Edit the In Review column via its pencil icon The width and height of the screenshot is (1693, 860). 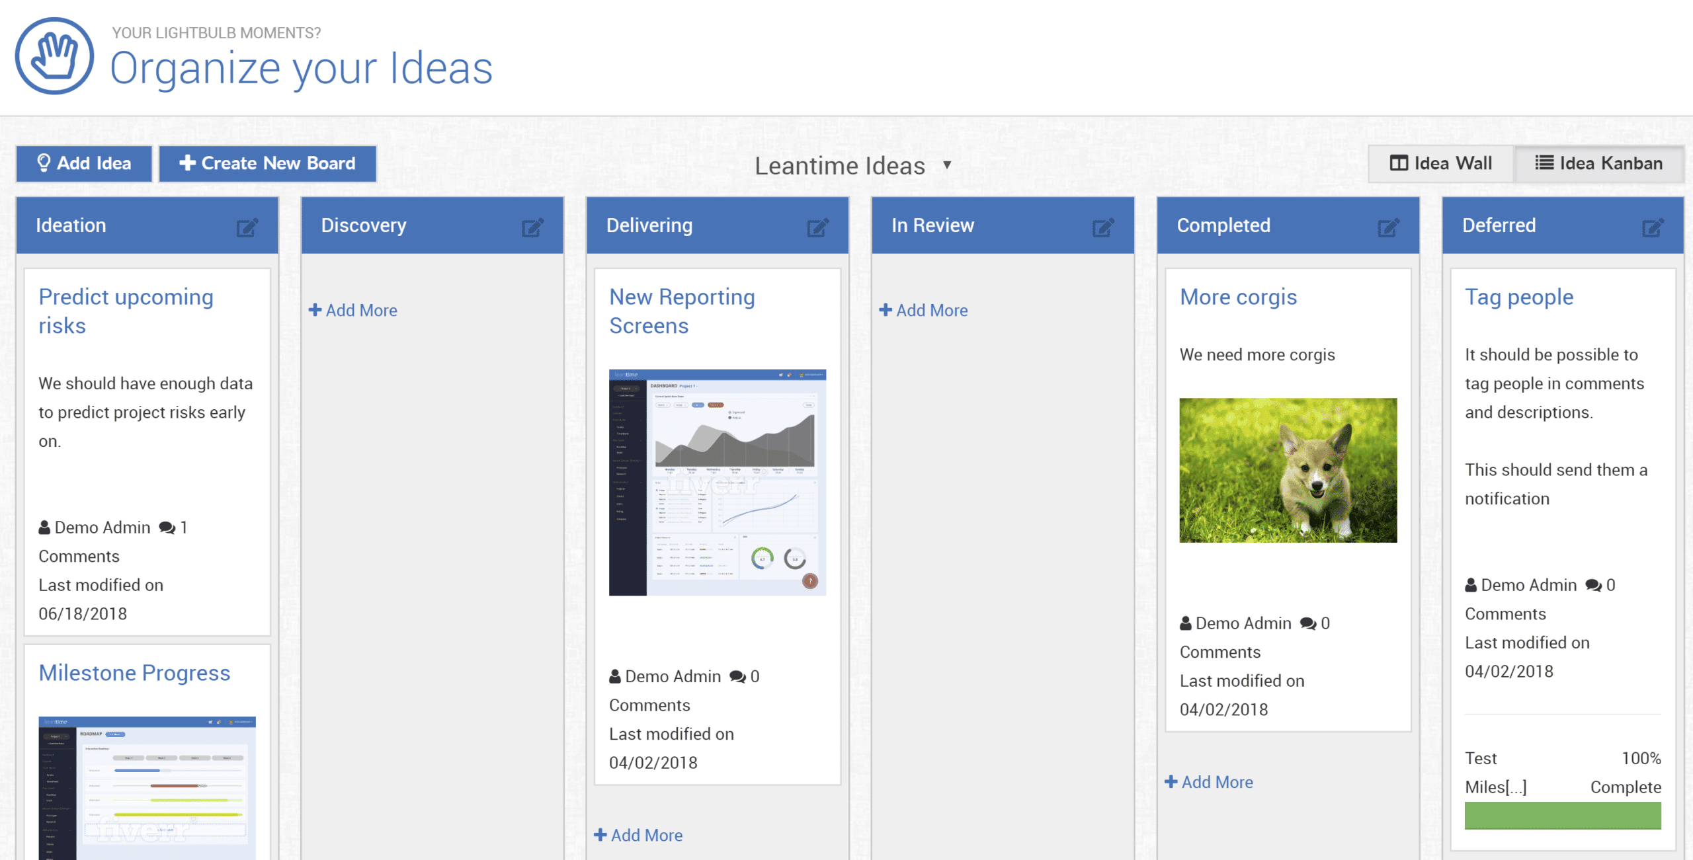point(1103,227)
